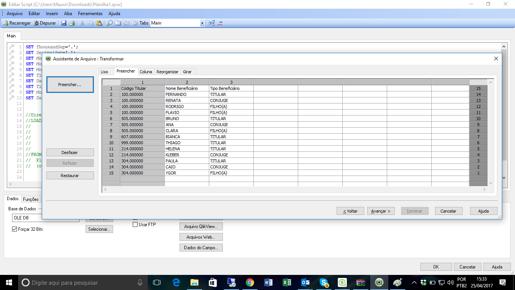Click the Desfazer button

70,153
